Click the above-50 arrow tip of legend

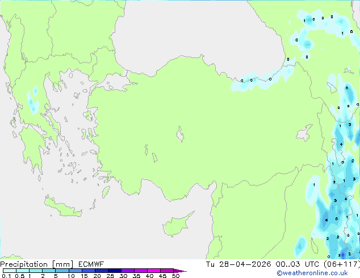click(180, 271)
